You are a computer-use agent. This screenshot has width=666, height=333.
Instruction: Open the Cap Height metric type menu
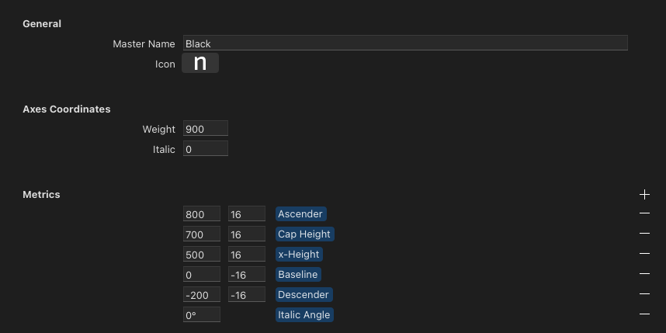click(x=304, y=234)
